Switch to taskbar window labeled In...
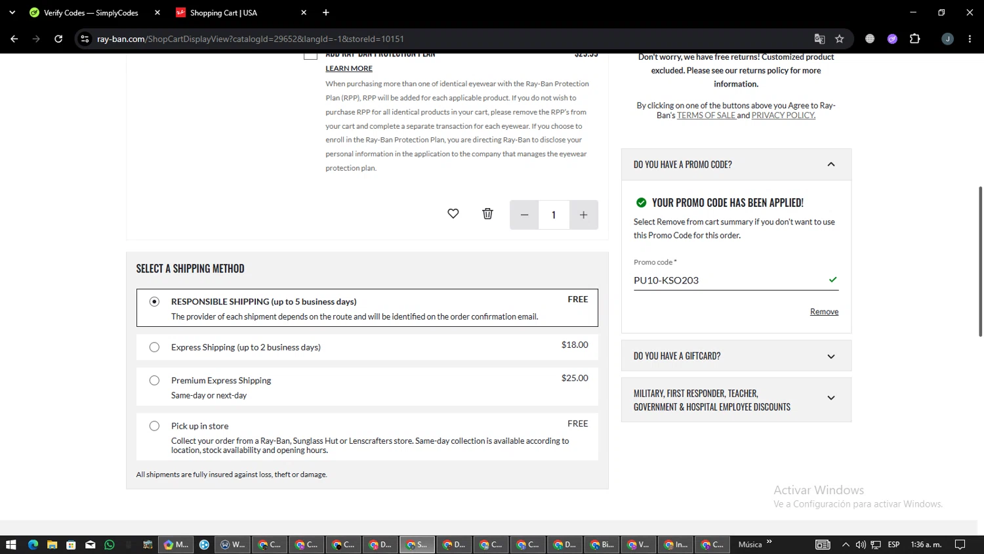 pyautogui.click(x=675, y=545)
